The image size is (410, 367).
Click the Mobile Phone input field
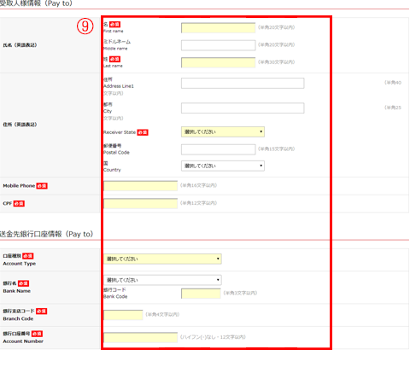click(140, 186)
